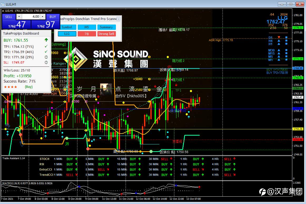Click the green up arrow beside BUY: 1761.55
This screenshot has width=306, height=204.
[46, 40]
